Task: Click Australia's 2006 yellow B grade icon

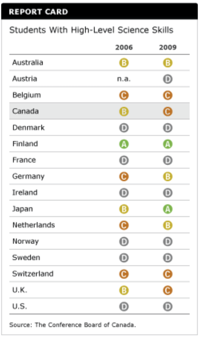Action: pyautogui.click(x=124, y=63)
